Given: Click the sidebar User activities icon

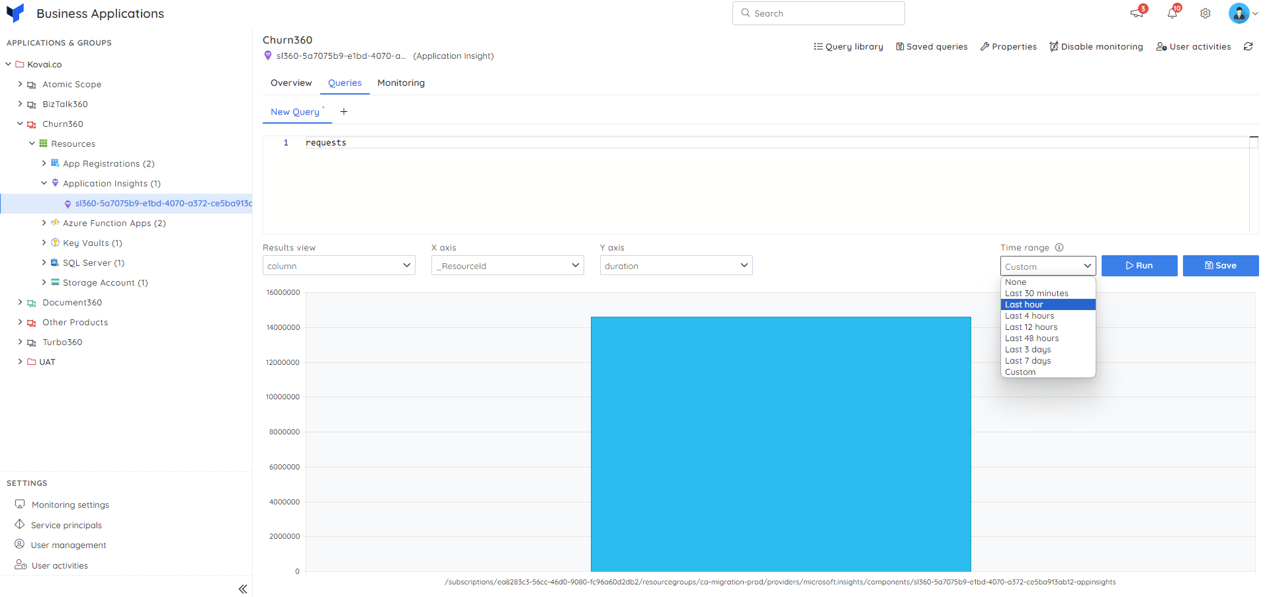Looking at the screenshot, I should click(x=21, y=565).
